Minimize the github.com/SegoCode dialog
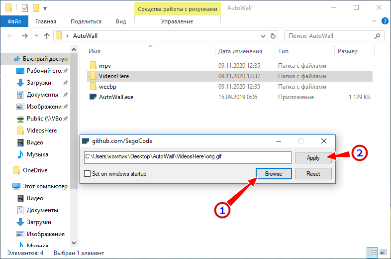The height and width of the screenshot is (259, 391). coord(279,141)
